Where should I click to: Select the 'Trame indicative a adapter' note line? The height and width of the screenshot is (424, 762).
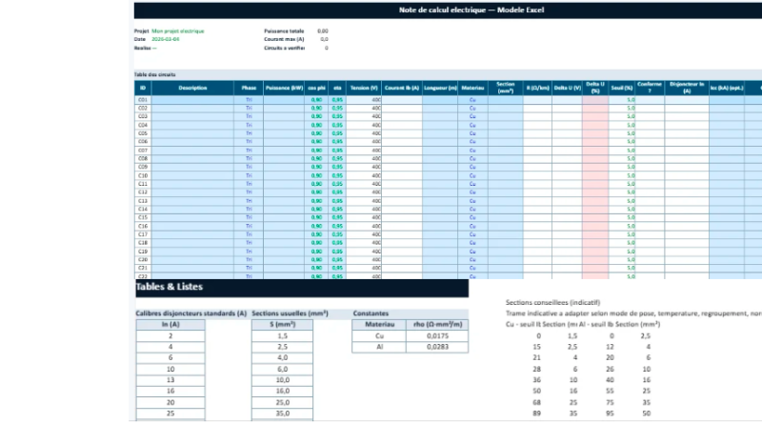[x=633, y=313]
